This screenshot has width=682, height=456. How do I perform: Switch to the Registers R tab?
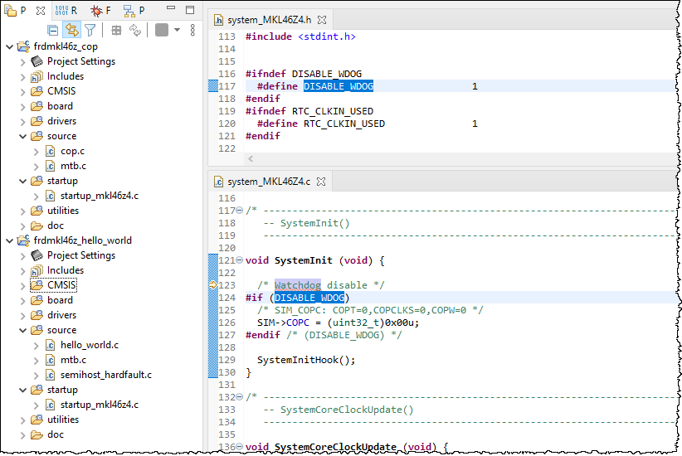tap(66, 11)
